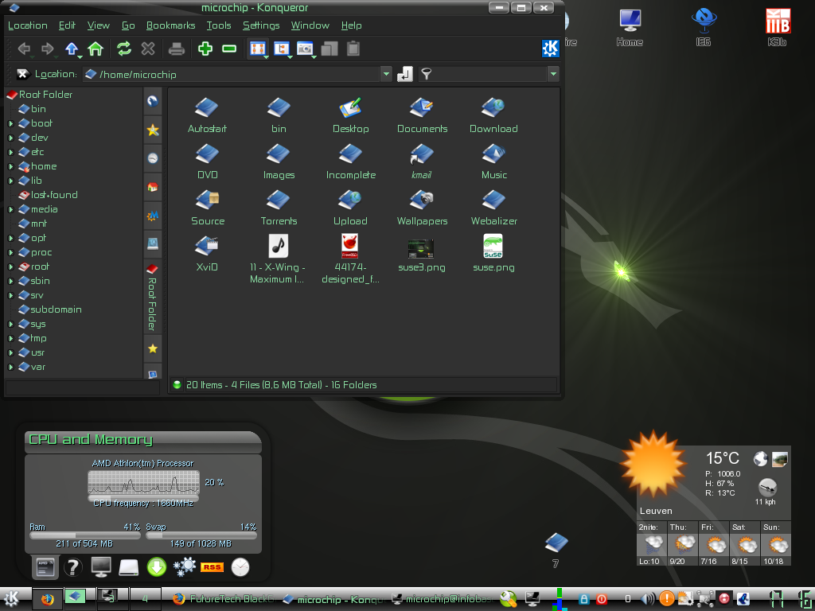Click the filter text field

pyautogui.click(x=490, y=74)
